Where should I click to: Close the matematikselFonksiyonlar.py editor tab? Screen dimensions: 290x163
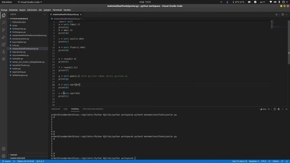(x=81, y=14)
